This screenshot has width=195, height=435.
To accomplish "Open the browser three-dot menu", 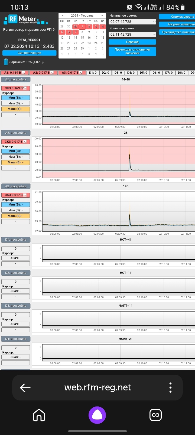I will [x=170, y=387].
